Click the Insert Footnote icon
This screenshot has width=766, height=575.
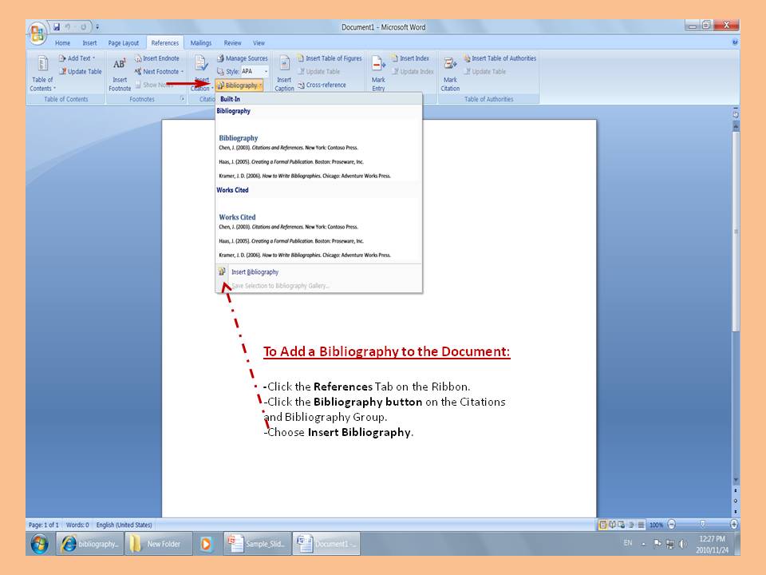[x=120, y=72]
